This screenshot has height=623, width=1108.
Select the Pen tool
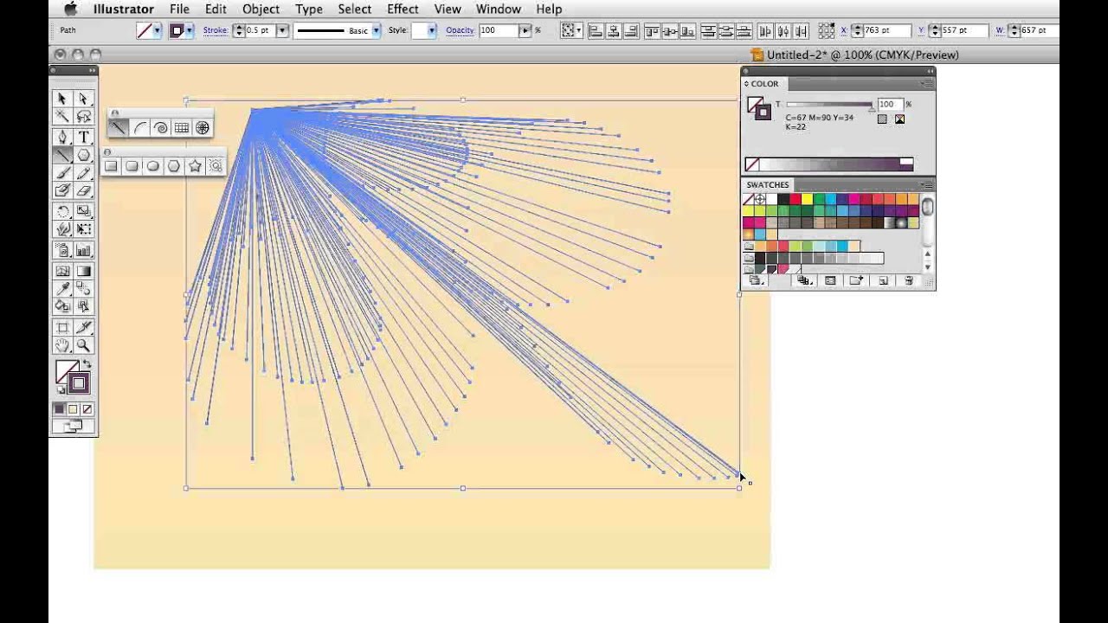coord(62,137)
